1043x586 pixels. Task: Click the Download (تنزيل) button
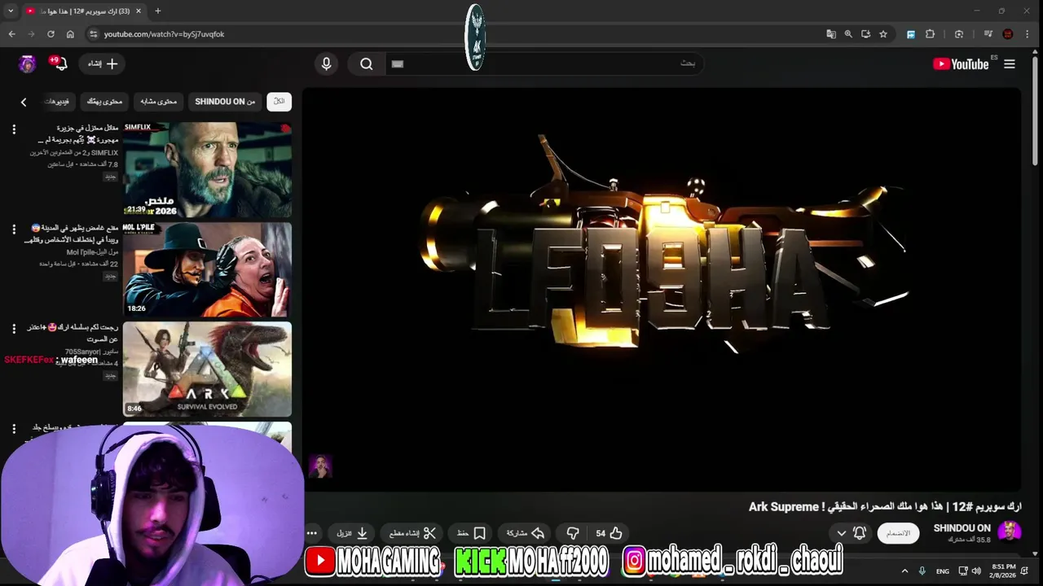click(x=353, y=533)
